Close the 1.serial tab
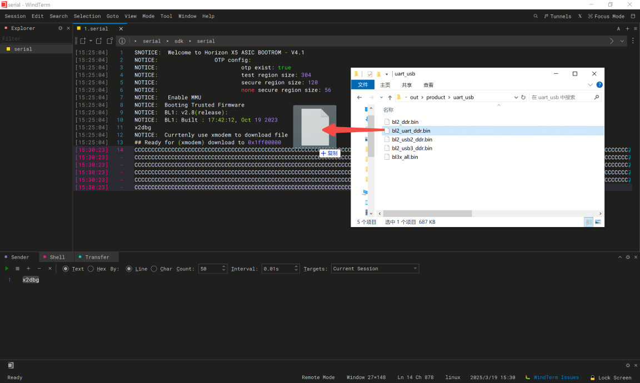The width and height of the screenshot is (640, 383). (x=121, y=28)
